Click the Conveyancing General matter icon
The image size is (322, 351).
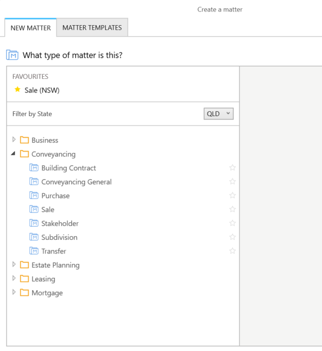point(34,182)
